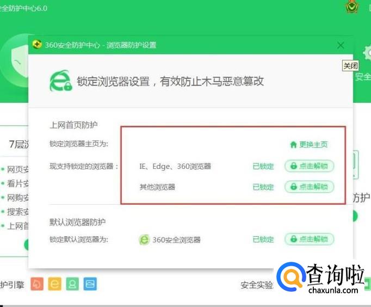
Task: Unlock IE, Edge, 360 browser homepage lock
Action: [x=310, y=166]
